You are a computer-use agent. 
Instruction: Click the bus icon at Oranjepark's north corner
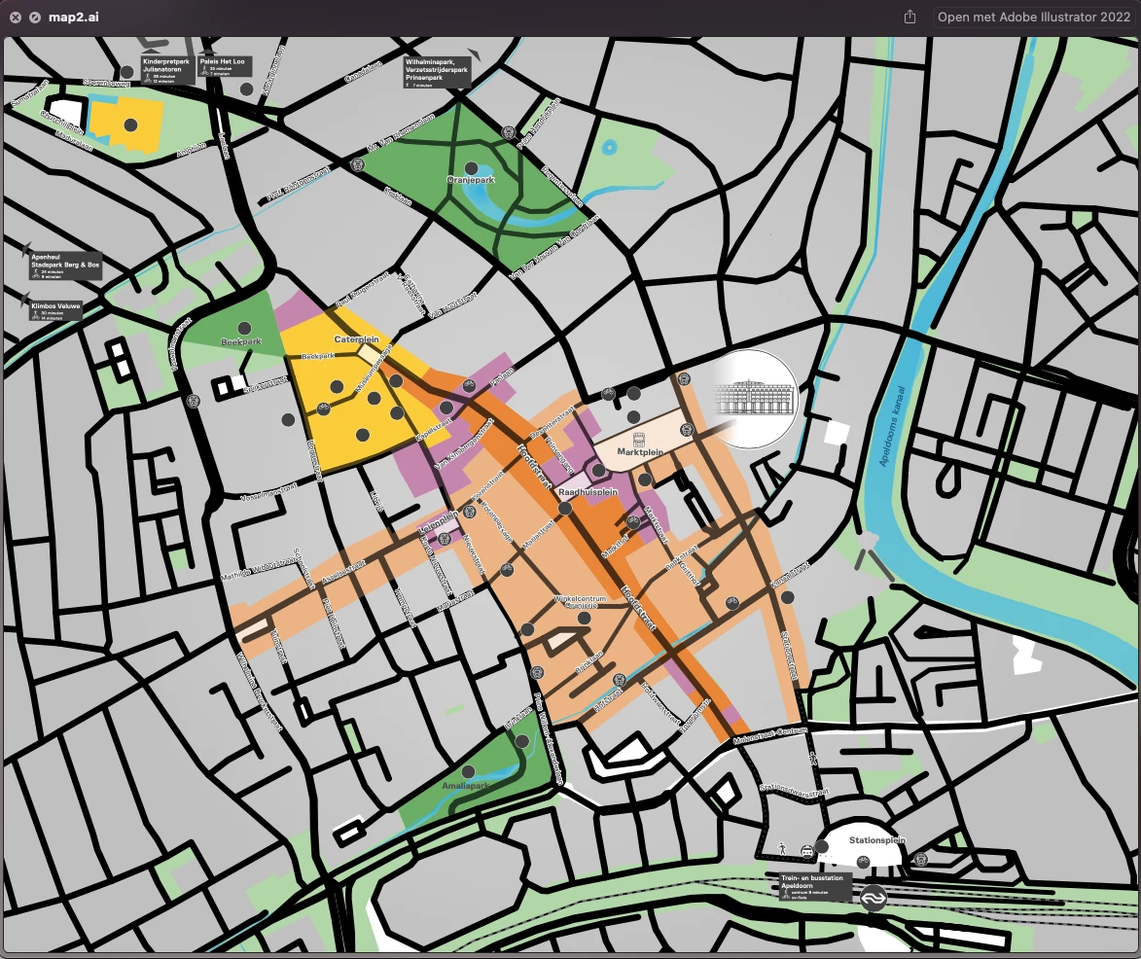(x=508, y=132)
